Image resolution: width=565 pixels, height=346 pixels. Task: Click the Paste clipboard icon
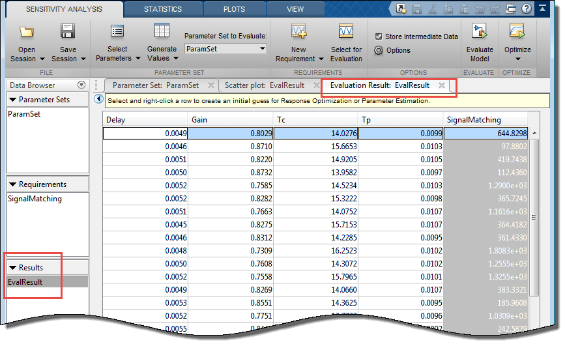tap(465, 8)
